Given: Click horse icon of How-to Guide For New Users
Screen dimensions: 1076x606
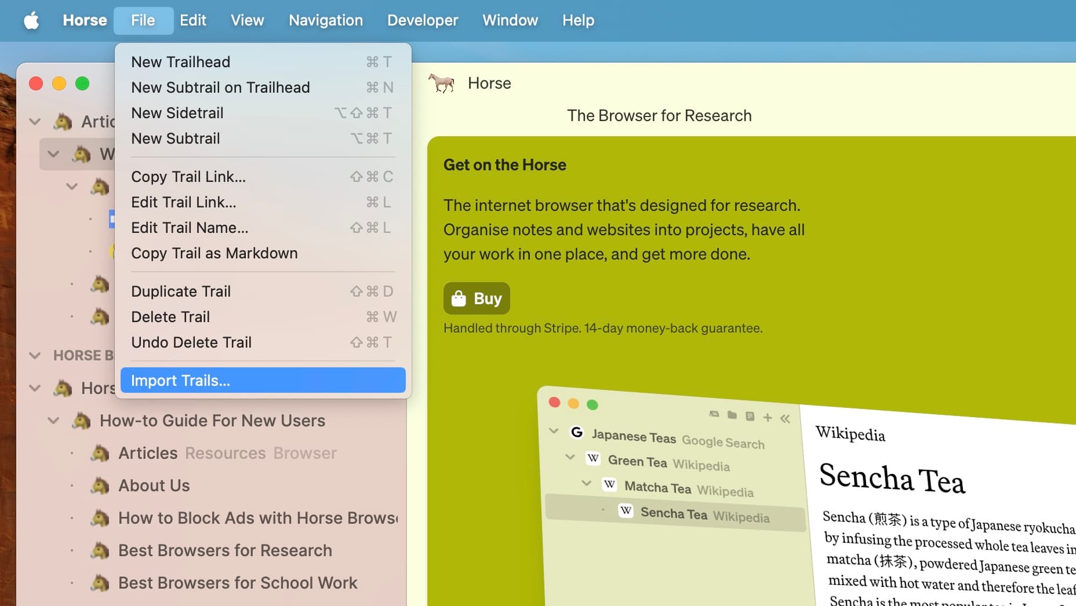Looking at the screenshot, I should pos(81,421).
